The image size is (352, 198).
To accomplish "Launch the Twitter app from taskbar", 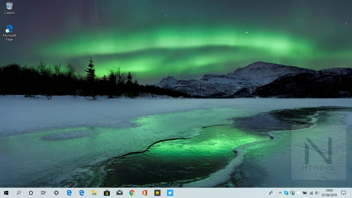I will click(170, 193).
